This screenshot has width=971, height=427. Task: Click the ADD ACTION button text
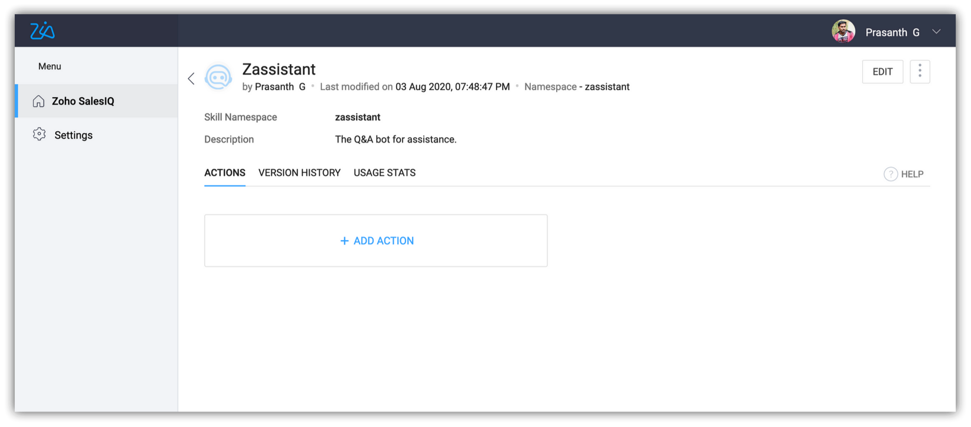[384, 241]
